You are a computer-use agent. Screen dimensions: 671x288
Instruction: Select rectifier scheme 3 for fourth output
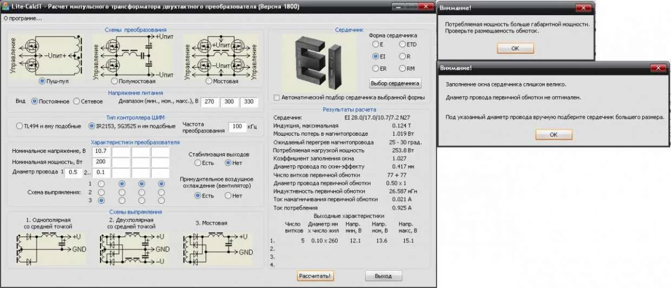[161, 200]
